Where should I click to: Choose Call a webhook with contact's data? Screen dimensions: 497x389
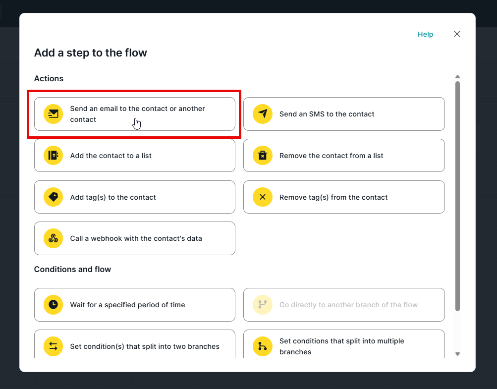click(x=135, y=238)
